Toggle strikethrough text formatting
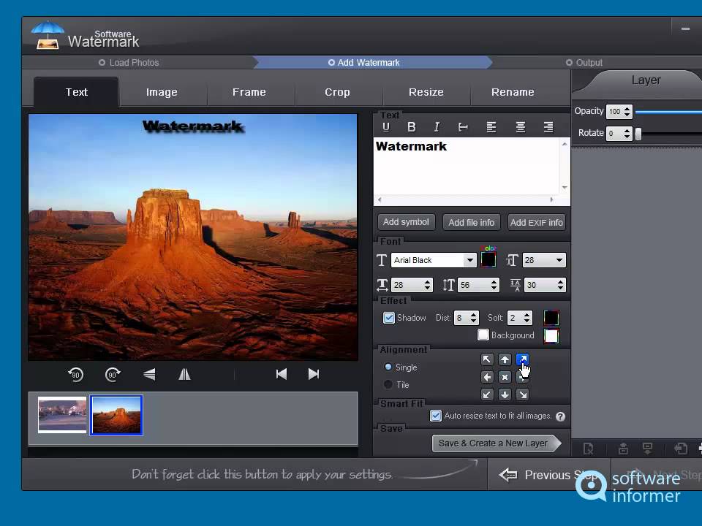The width and height of the screenshot is (702, 526). 463,127
